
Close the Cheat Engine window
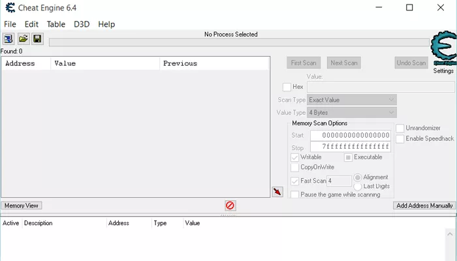(x=441, y=7)
